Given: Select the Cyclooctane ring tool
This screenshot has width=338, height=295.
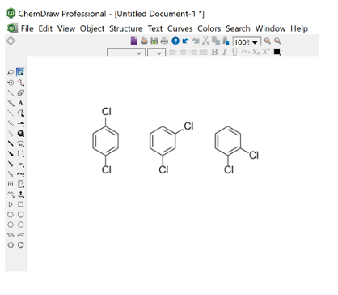Looking at the screenshot, I should click(x=21, y=224).
